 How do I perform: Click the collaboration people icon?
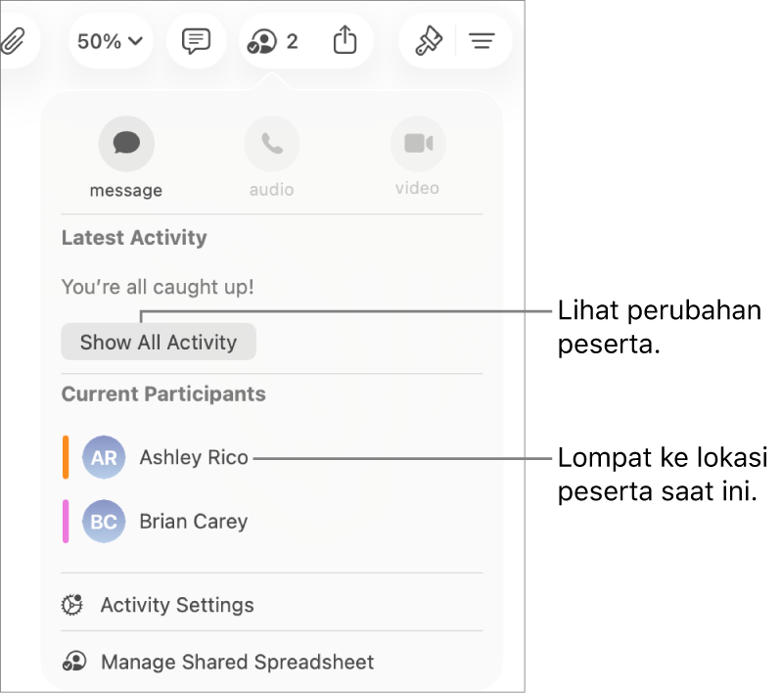point(262,41)
